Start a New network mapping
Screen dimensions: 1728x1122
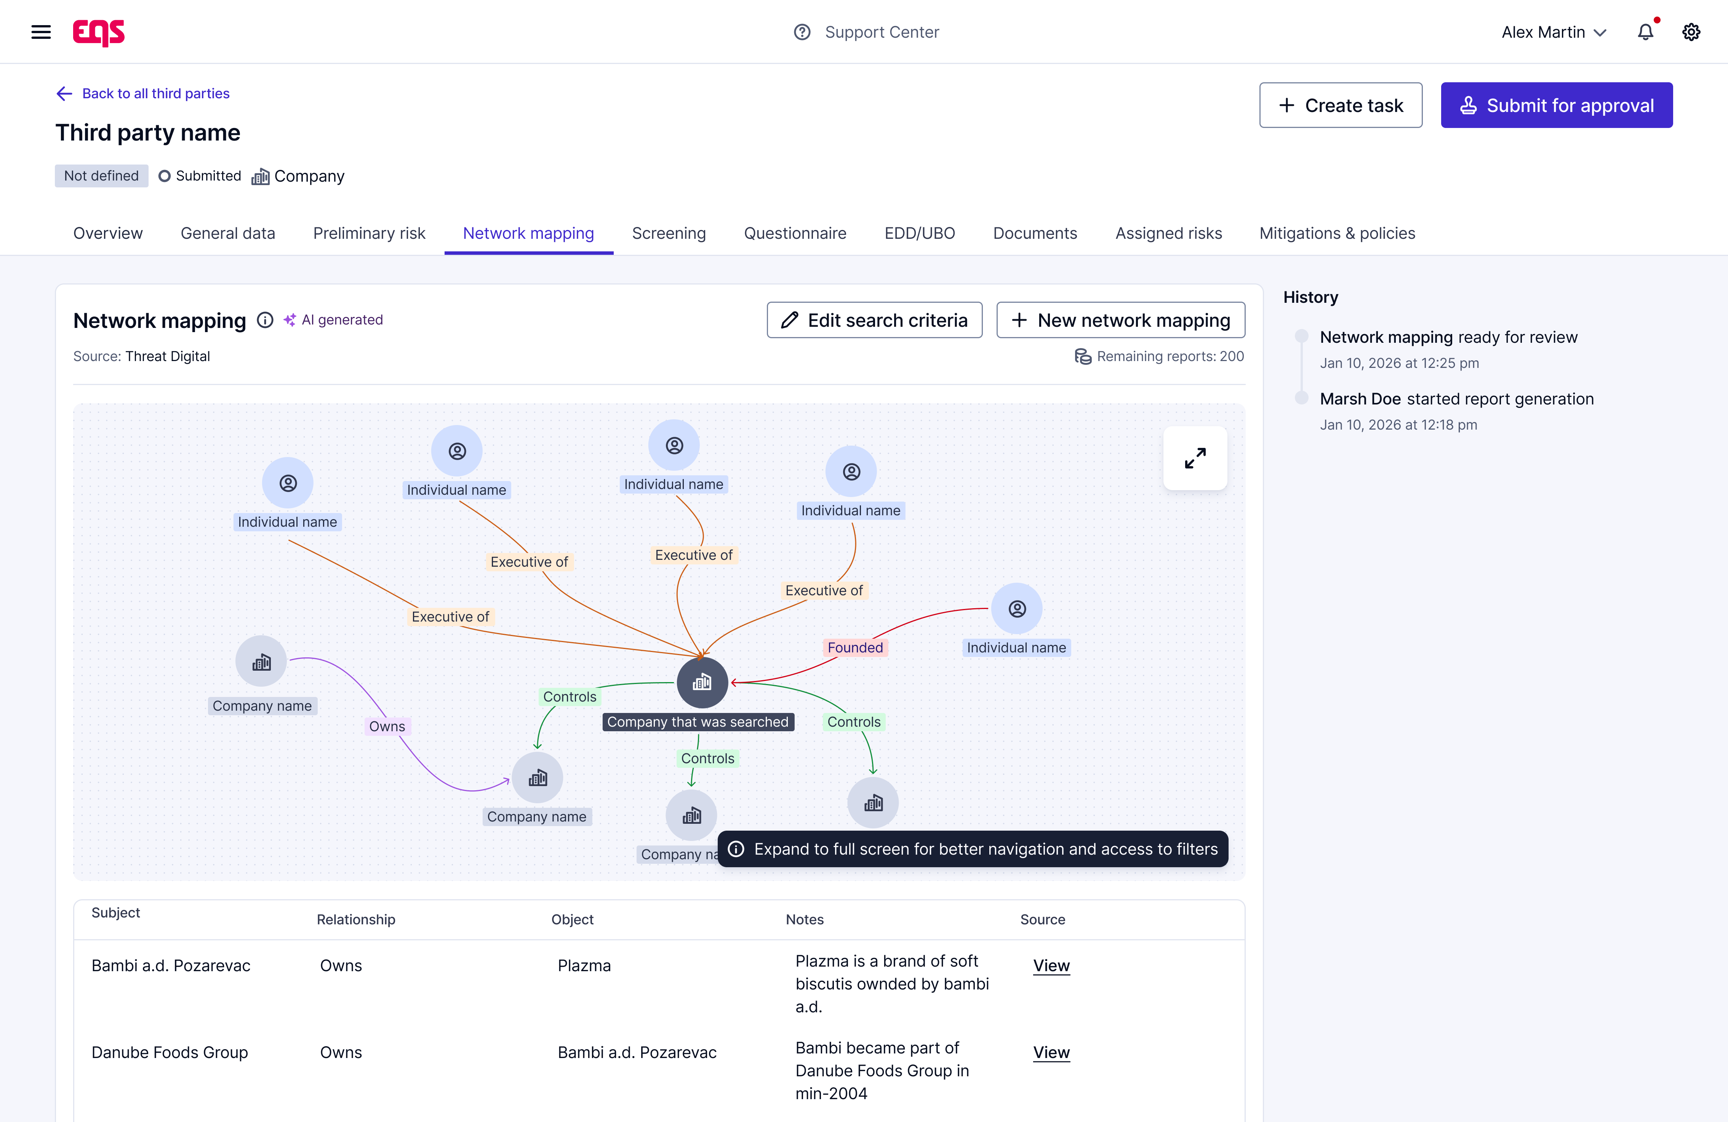[x=1120, y=320]
